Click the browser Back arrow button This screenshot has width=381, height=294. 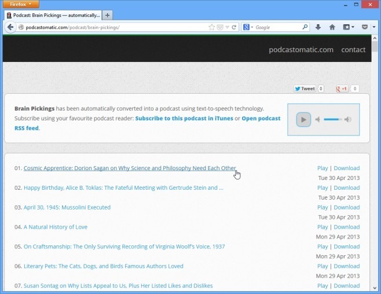[x=10, y=27]
